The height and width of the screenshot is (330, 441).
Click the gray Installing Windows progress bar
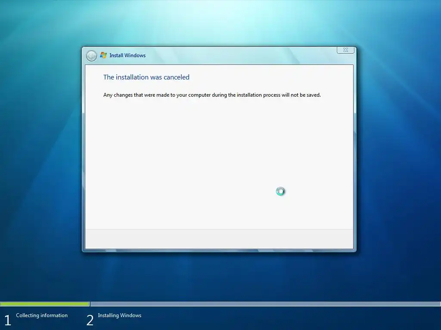(x=265, y=304)
